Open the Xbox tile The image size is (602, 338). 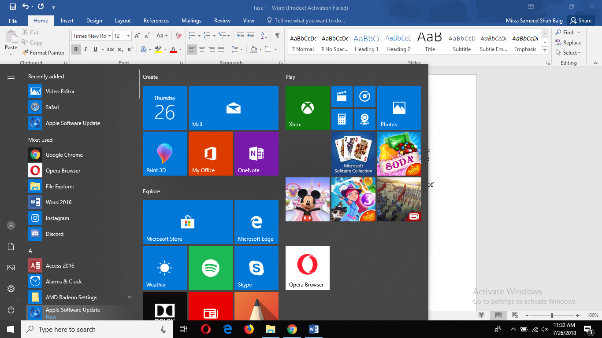pos(307,108)
